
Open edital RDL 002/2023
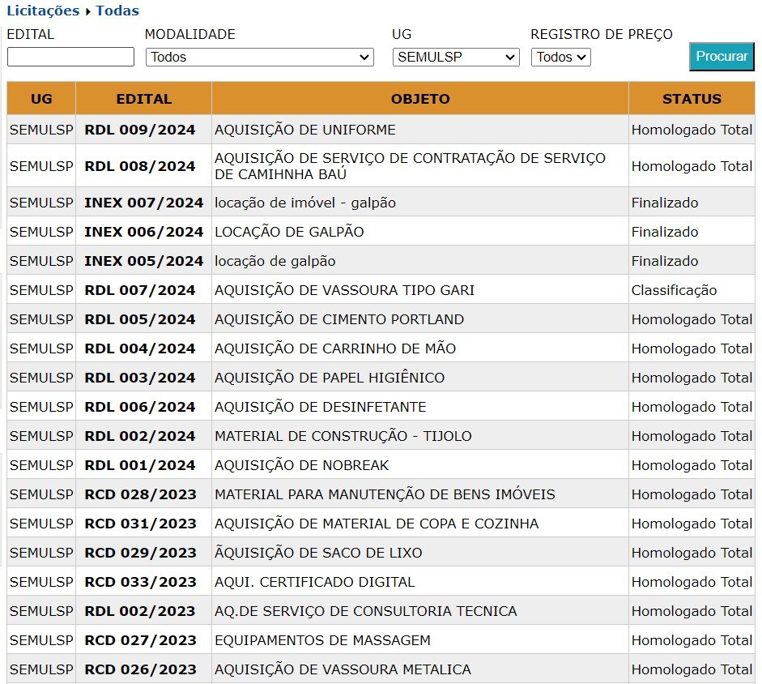140,612
